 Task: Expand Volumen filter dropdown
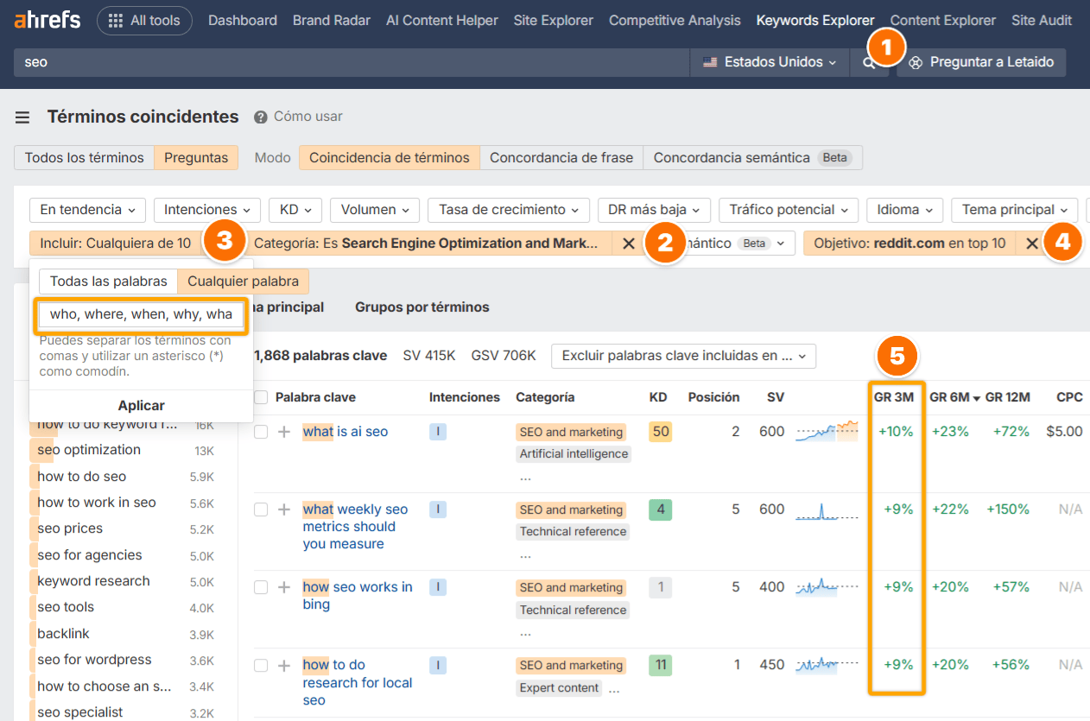coord(375,210)
